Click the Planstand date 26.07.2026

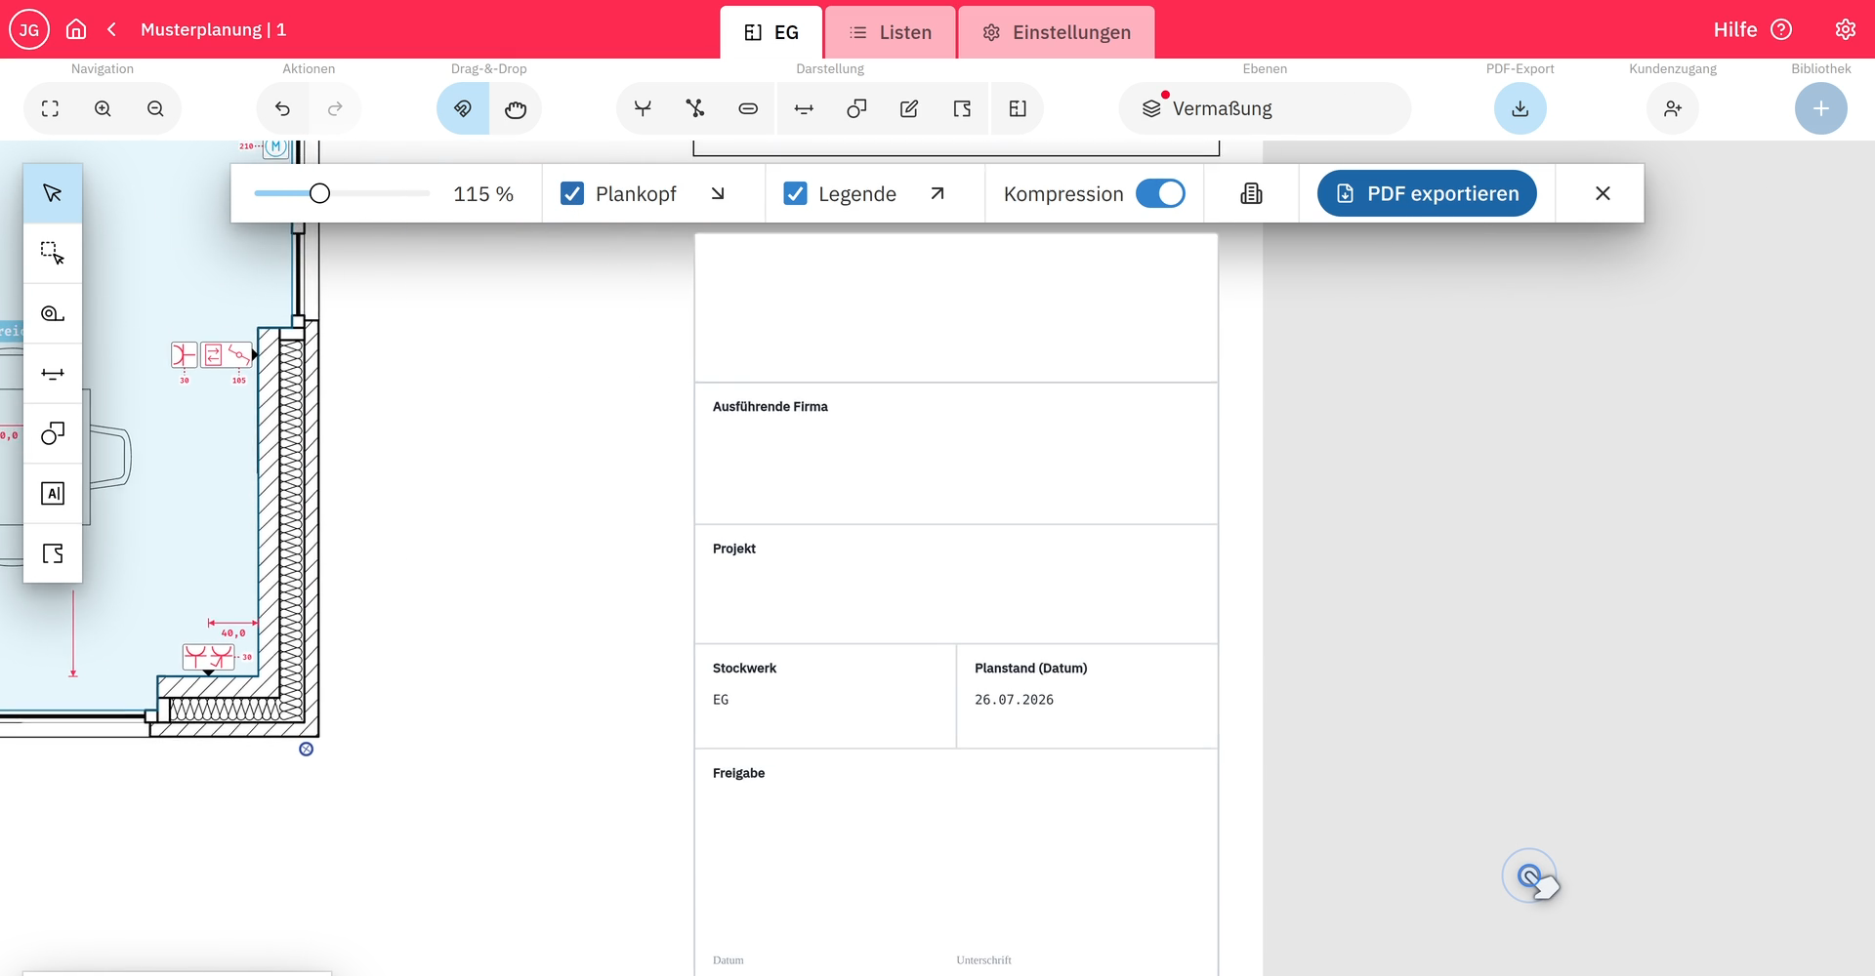pyautogui.click(x=1014, y=700)
